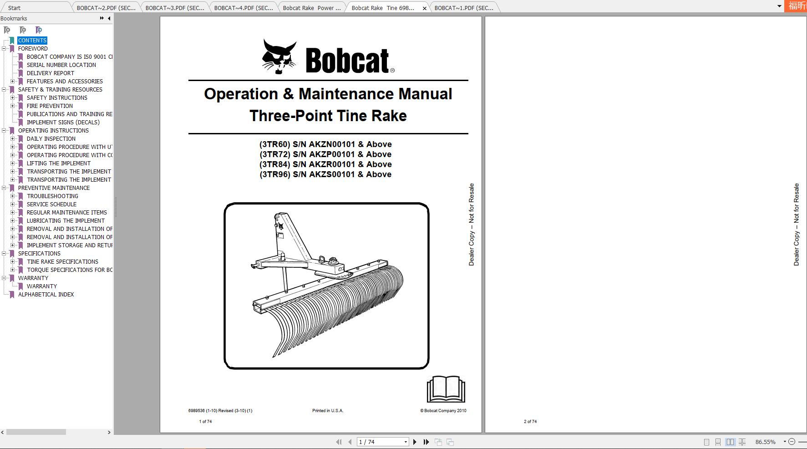Click the expand current bookmark icon
This screenshot has height=449, width=807.
click(x=39, y=30)
